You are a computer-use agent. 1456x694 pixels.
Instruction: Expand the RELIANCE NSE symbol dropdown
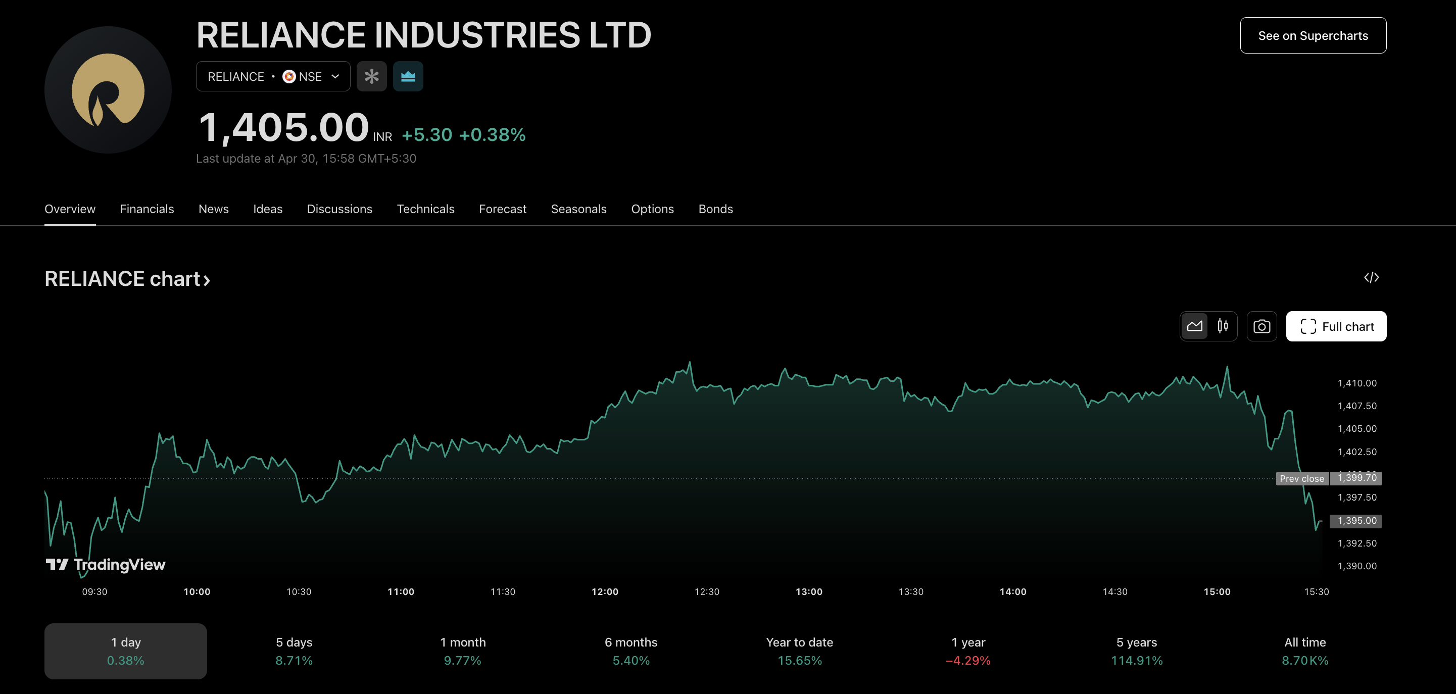tap(273, 76)
